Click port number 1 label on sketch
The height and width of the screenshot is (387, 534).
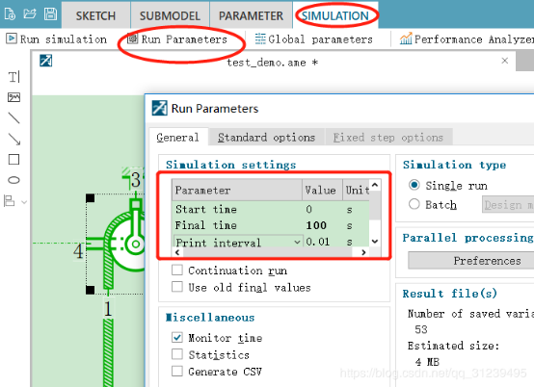108,309
